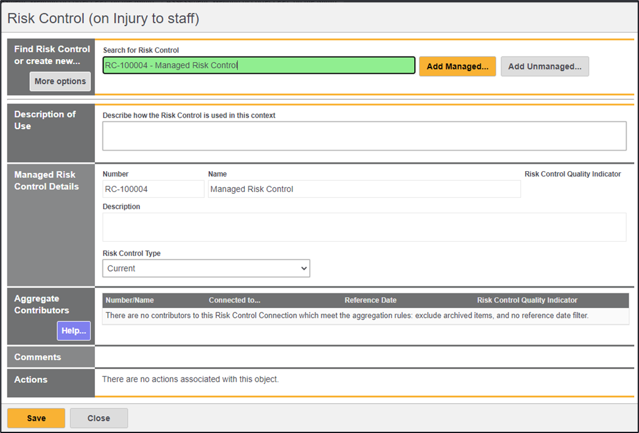Click the Name field in Managed Risk Control Details
This screenshot has width=639, height=433.
(364, 189)
